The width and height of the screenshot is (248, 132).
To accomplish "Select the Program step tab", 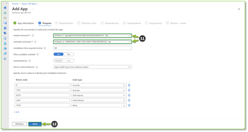I will click(45, 23).
